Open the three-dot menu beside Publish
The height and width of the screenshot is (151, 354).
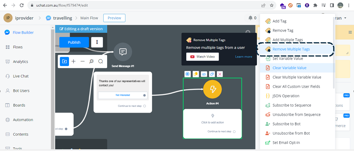coord(97,42)
